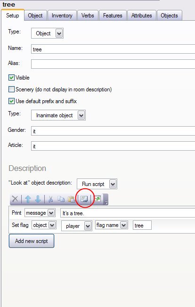
Task: Copy selected script using copy icon
Action: click(61, 199)
